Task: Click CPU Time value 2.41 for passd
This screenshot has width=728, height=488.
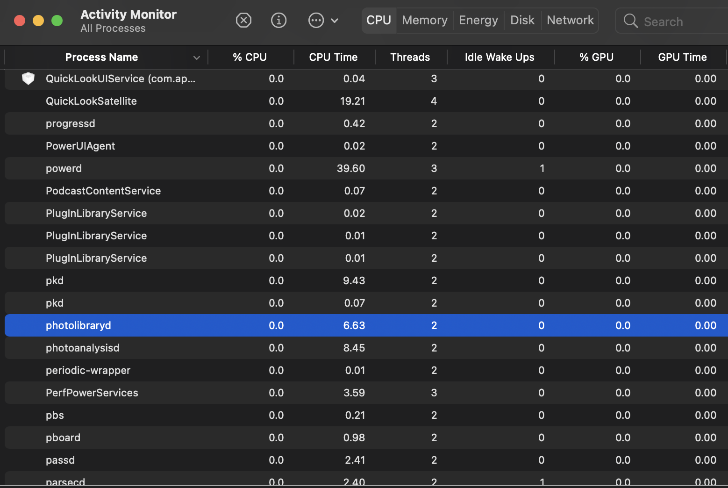Action: [x=355, y=460]
